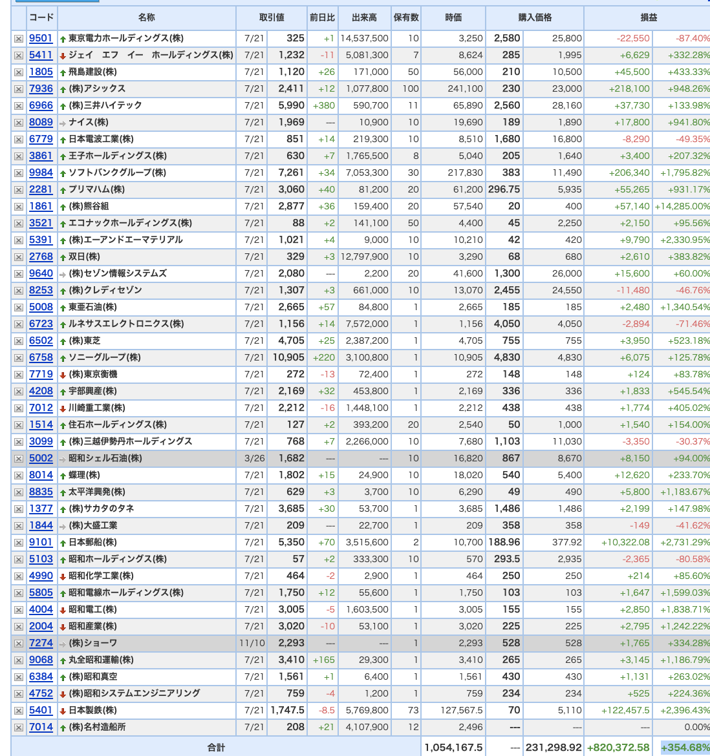Click the x icon for code 2768 双日
This screenshot has height=756, width=710.
click(18, 257)
